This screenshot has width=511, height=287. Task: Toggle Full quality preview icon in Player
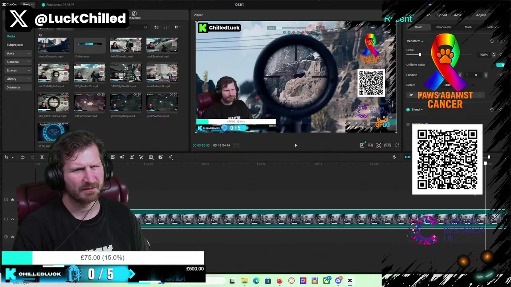(370, 145)
